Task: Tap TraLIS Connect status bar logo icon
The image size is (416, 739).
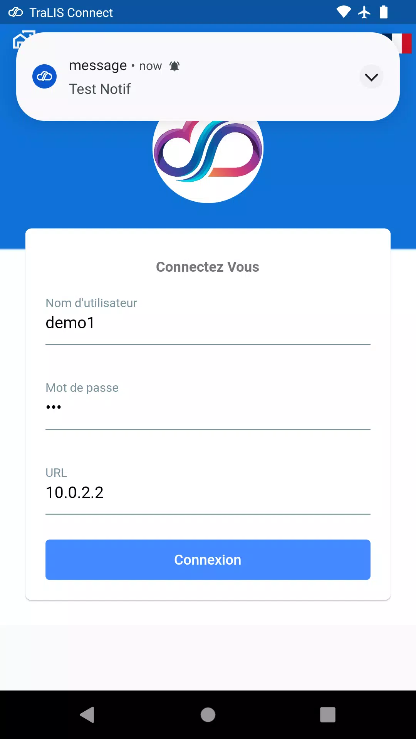Action: tap(15, 12)
